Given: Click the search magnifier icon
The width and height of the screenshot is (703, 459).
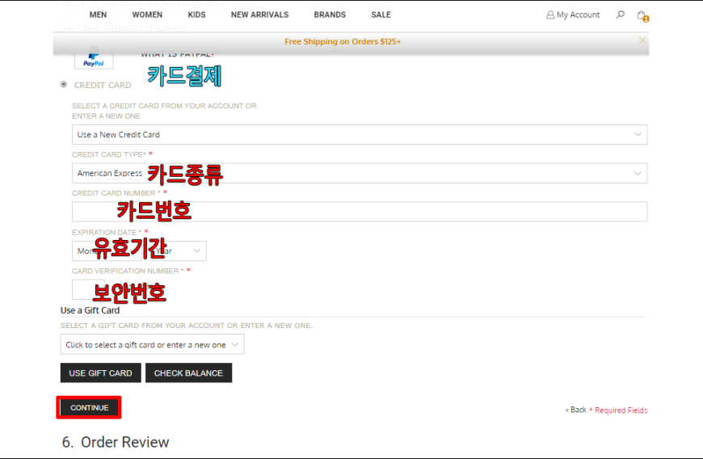Looking at the screenshot, I should (621, 15).
